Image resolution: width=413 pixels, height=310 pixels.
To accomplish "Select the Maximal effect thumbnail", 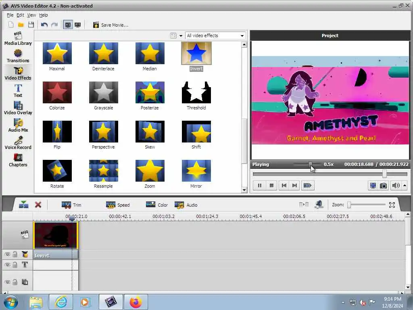I will pyautogui.click(x=57, y=53).
